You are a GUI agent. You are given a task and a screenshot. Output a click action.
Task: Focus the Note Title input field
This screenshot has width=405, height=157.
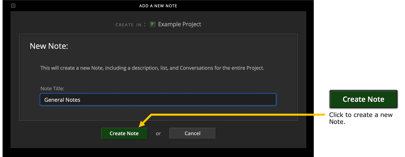click(158, 100)
